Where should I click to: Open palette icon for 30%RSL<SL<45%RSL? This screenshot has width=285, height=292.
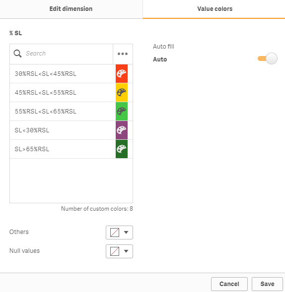pos(122,74)
